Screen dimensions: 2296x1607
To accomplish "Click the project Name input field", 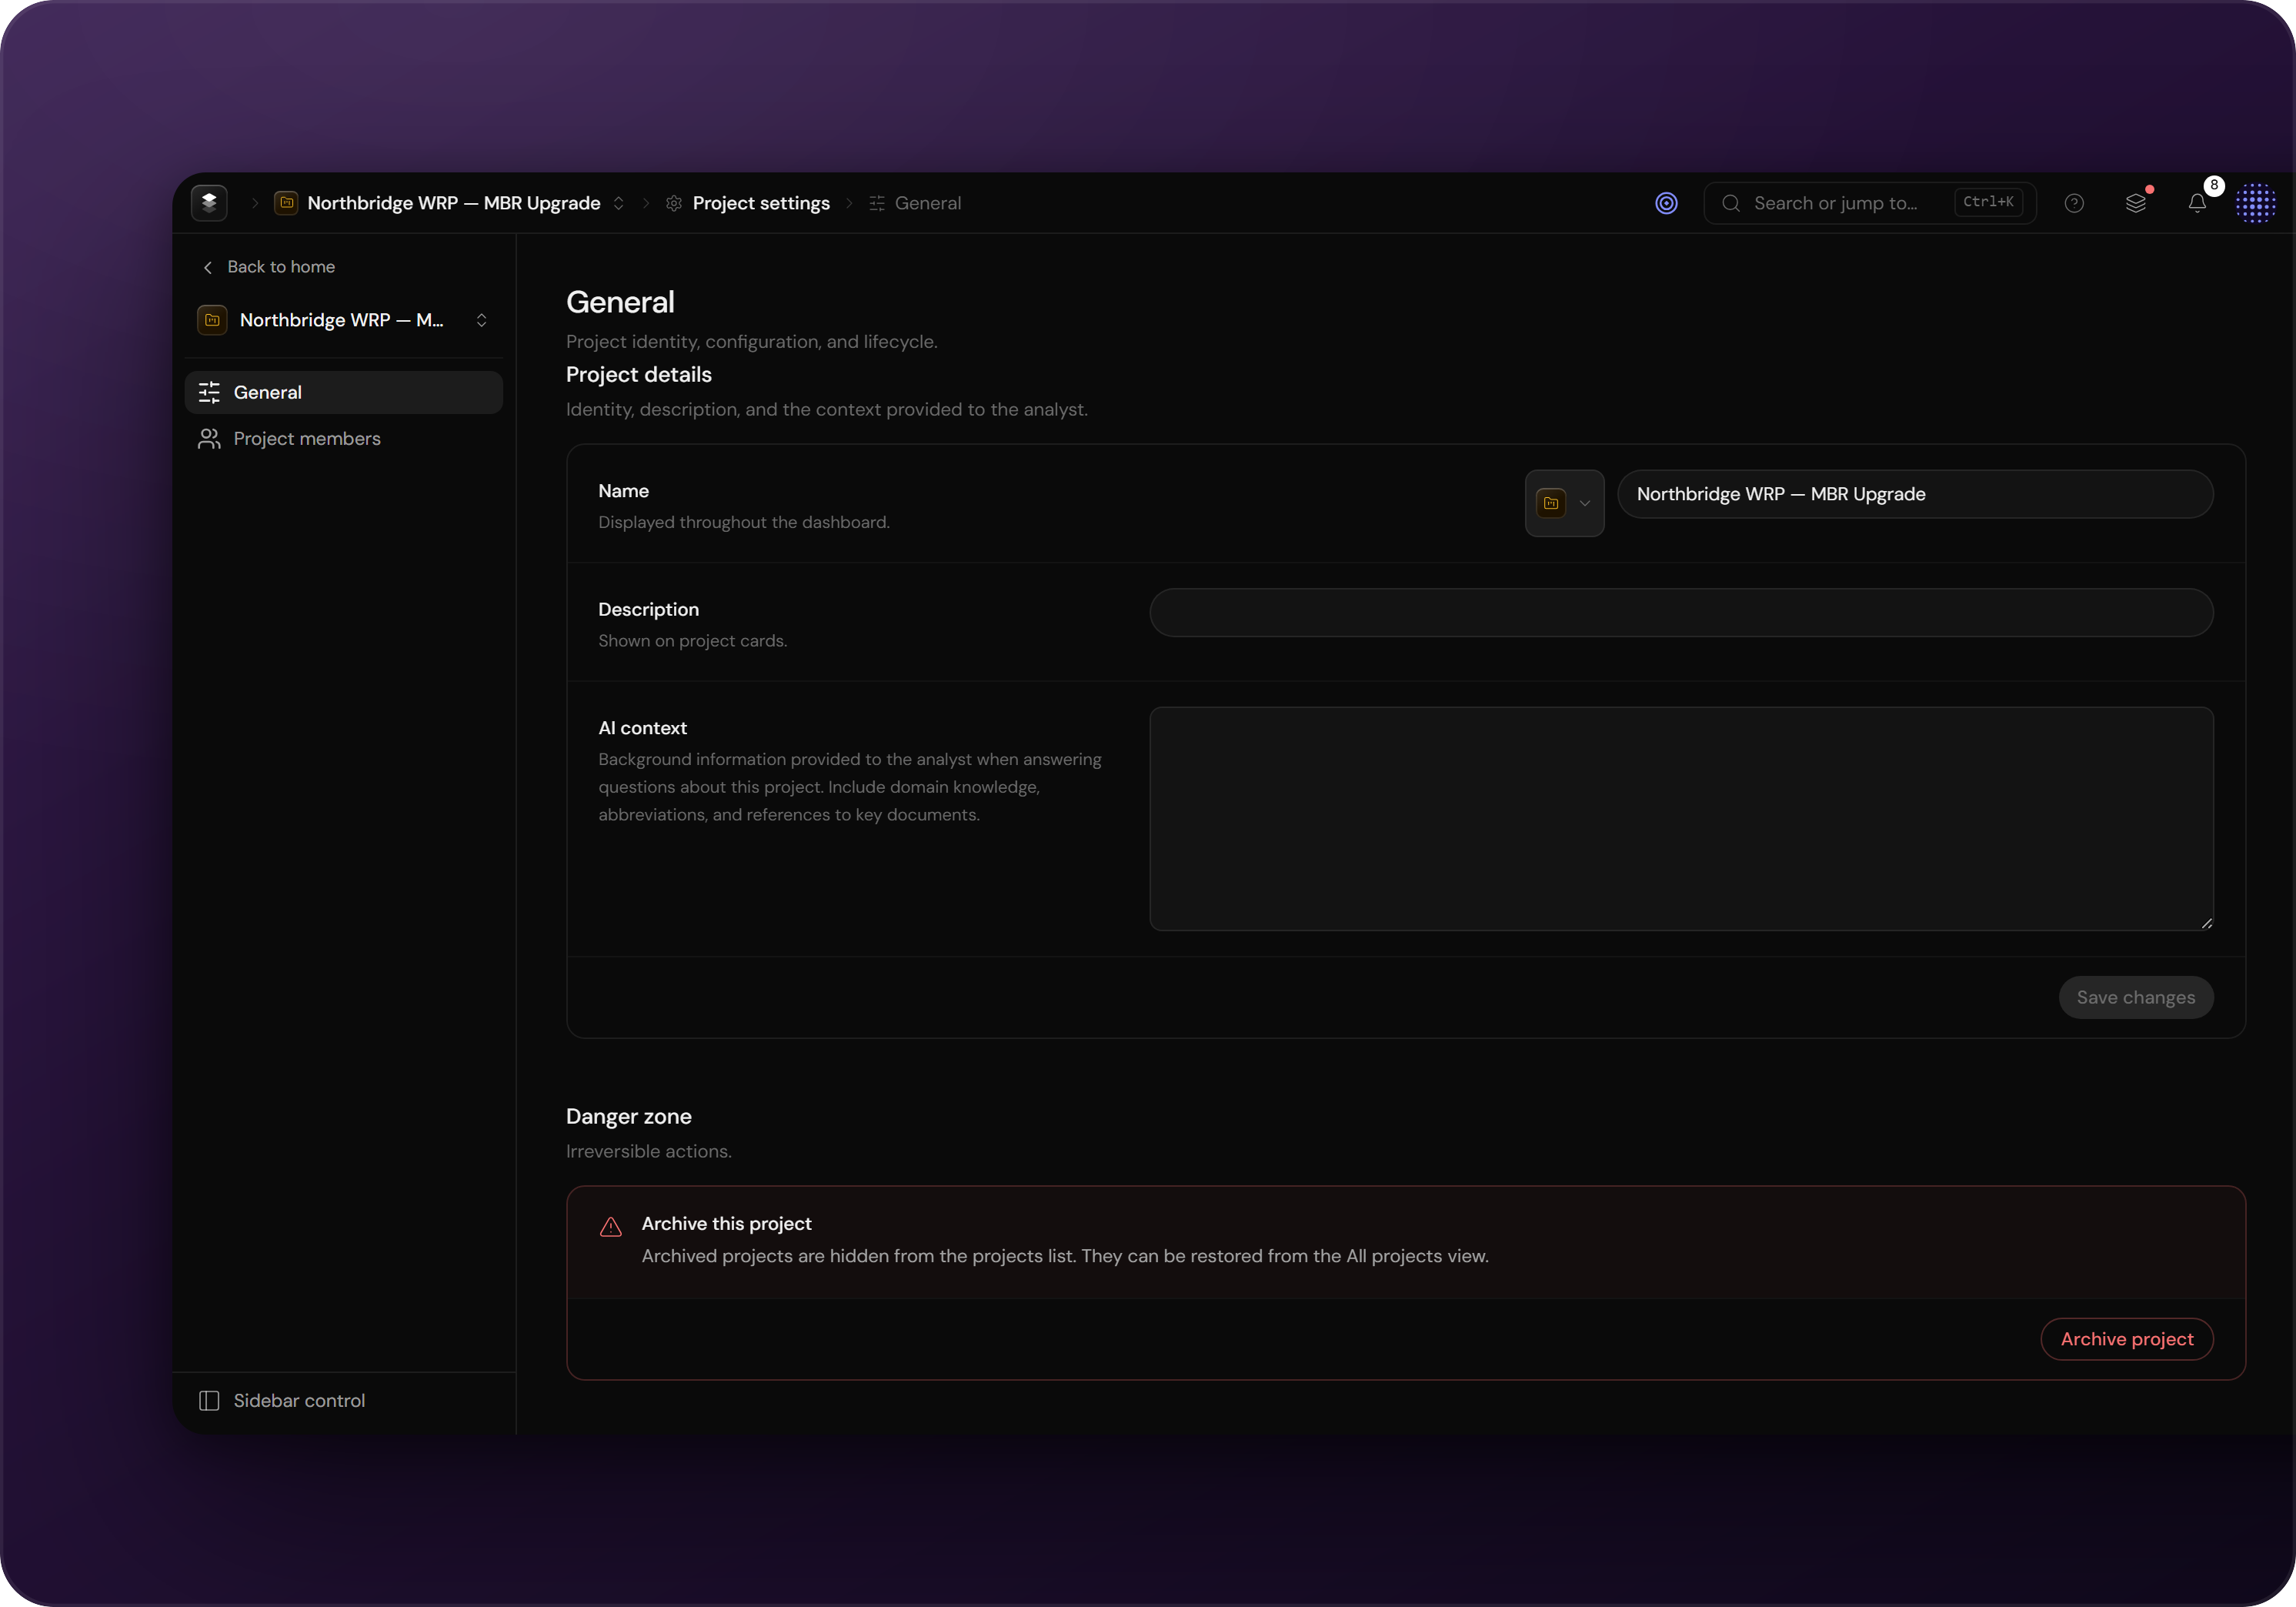I will click(1915, 494).
